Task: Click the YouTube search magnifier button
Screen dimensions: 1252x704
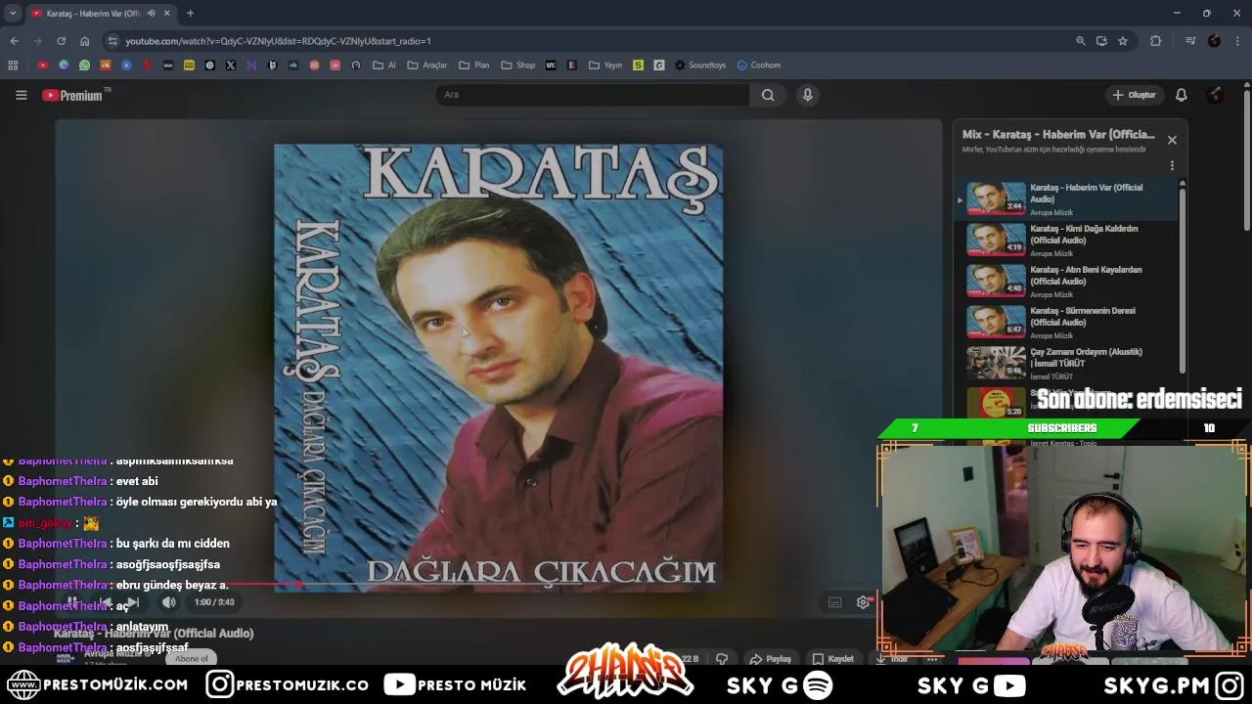Action: [768, 95]
